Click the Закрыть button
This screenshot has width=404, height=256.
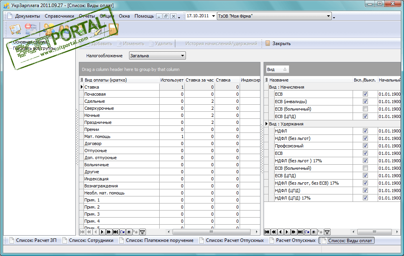click(x=278, y=44)
